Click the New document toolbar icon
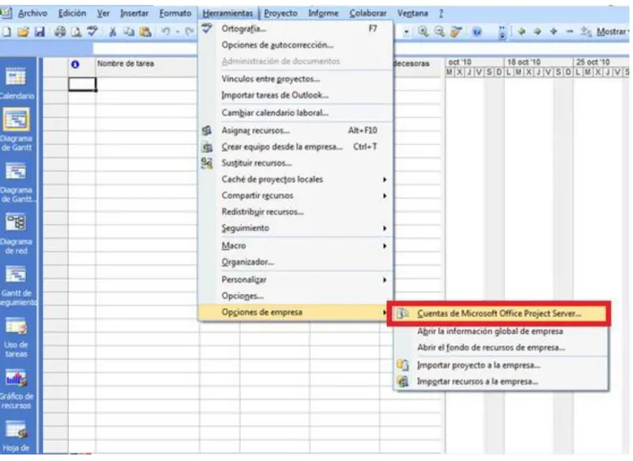The height and width of the screenshot is (461, 633). coord(7,31)
